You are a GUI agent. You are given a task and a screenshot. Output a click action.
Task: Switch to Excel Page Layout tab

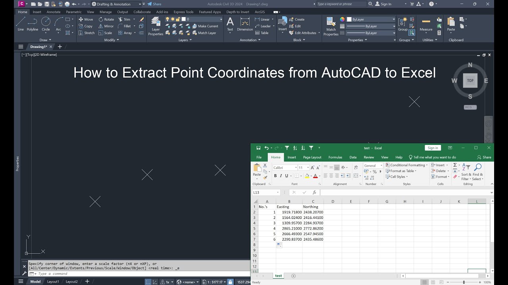coord(312,157)
